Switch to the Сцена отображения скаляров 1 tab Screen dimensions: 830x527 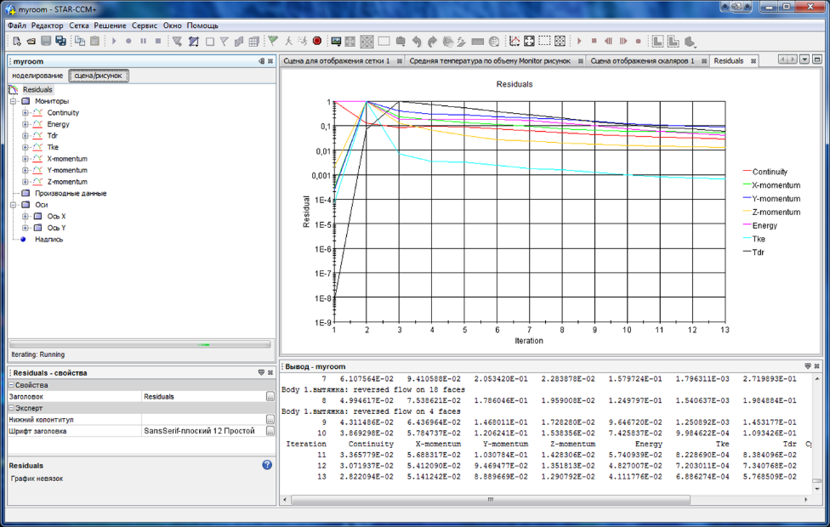643,61
